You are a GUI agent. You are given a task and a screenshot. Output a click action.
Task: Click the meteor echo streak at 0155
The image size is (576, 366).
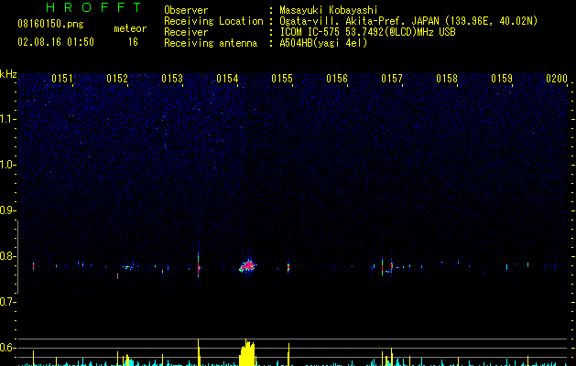[x=288, y=267]
